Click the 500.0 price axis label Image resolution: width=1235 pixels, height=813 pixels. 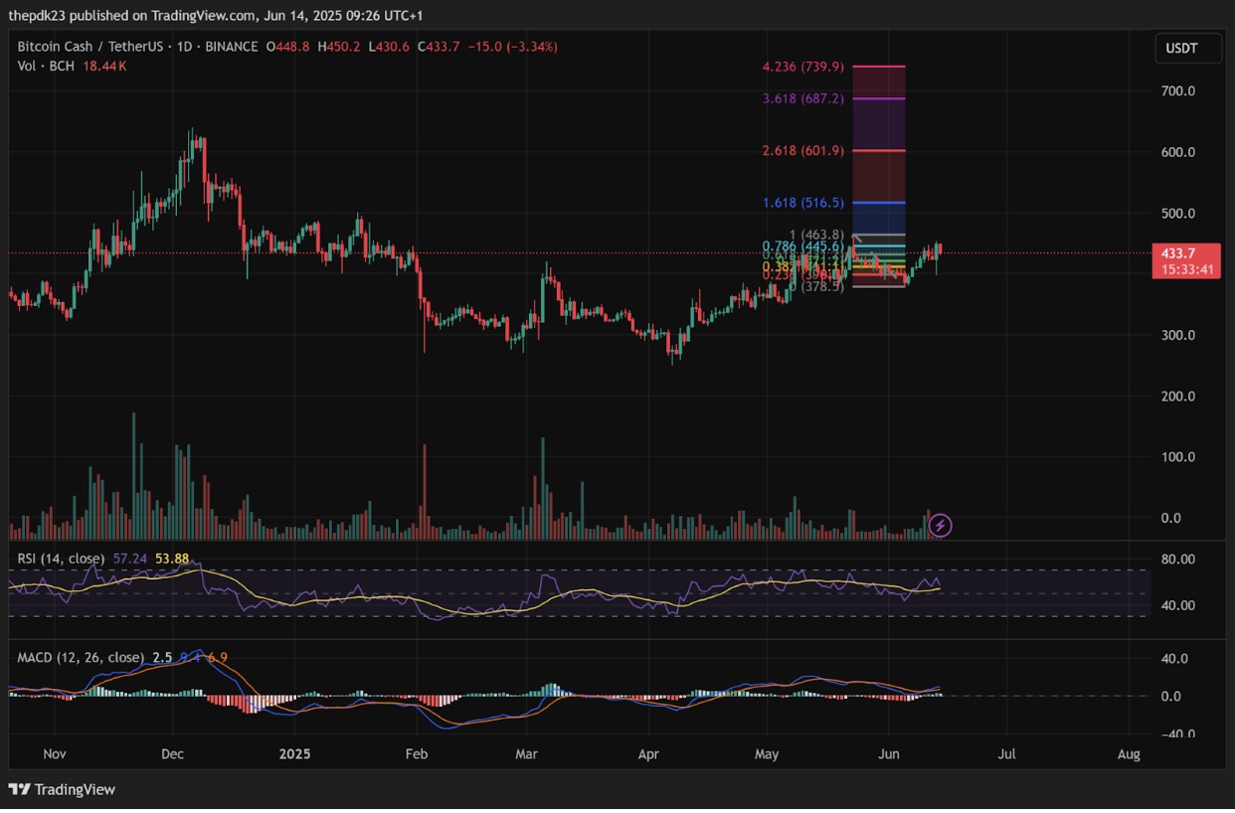[1177, 214]
